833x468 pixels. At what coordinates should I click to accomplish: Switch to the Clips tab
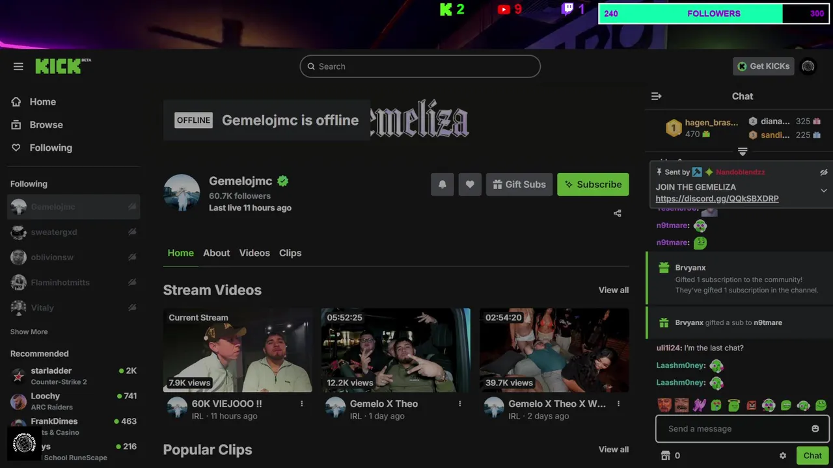point(290,253)
